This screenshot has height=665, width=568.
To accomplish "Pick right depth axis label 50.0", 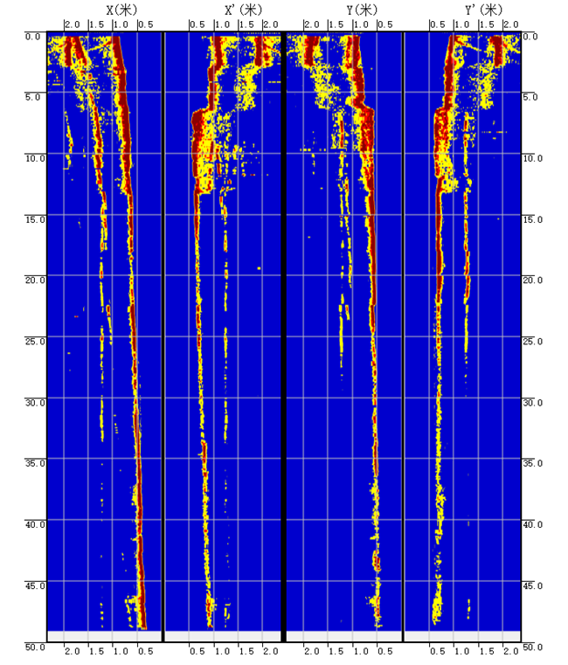I will pyautogui.click(x=532, y=648).
